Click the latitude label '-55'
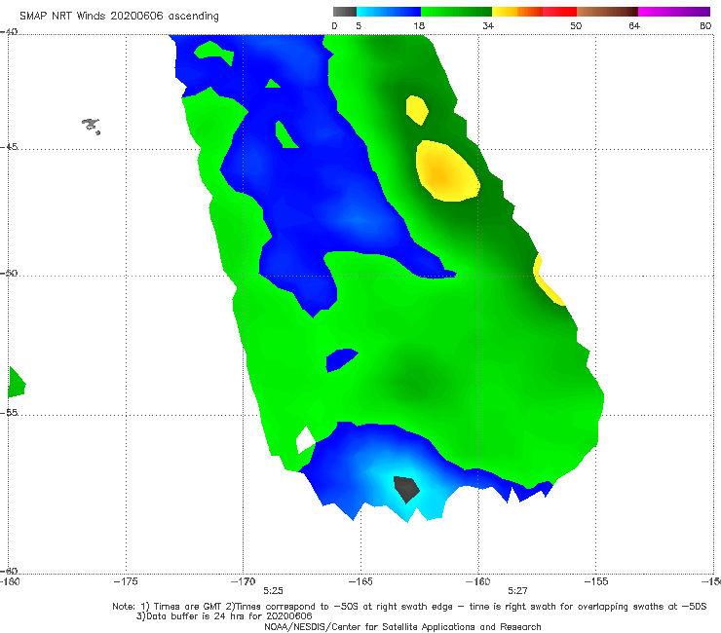The height and width of the screenshot is (633, 721). pos(9,412)
